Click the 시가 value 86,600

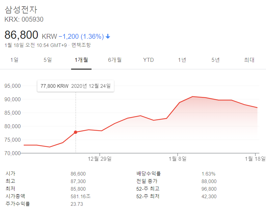(x=78, y=174)
